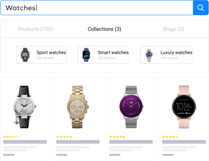Click the five-star rating under gold watch
This screenshot has width=209, height=161.
64,137
